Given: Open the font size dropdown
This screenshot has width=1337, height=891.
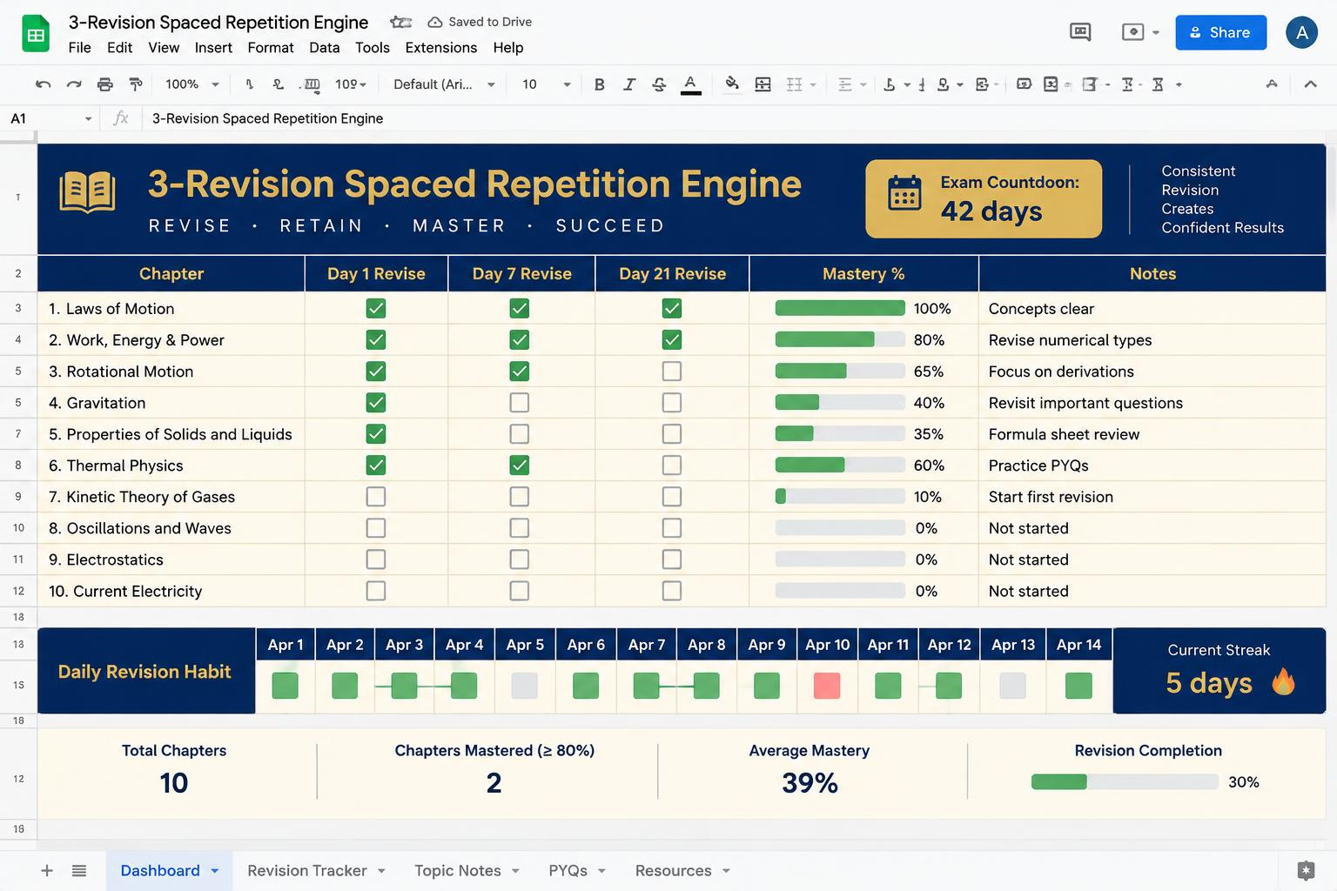Looking at the screenshot, I should click(x=547, y=84).
